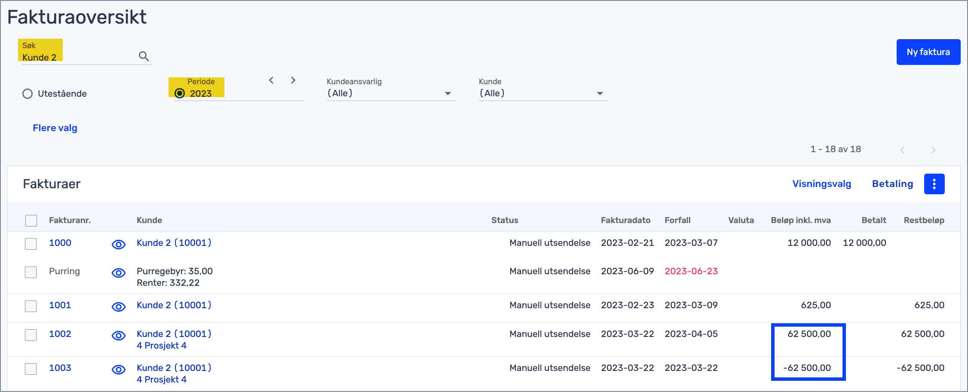
Task: Sort by Fakturadato column header
Action: tap(625, 220)
